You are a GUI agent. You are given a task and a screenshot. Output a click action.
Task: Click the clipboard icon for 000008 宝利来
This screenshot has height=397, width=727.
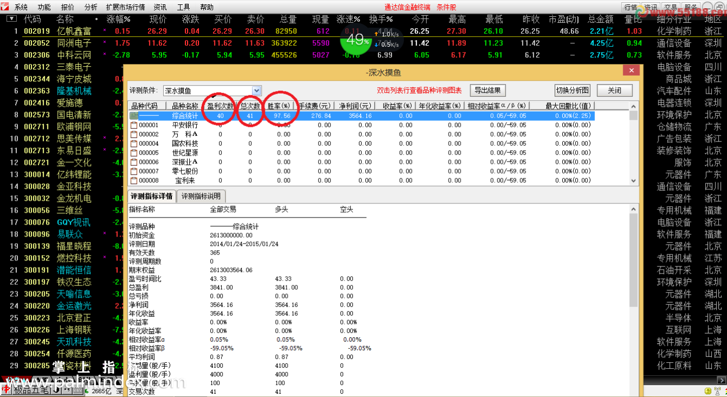coord(134,181)
